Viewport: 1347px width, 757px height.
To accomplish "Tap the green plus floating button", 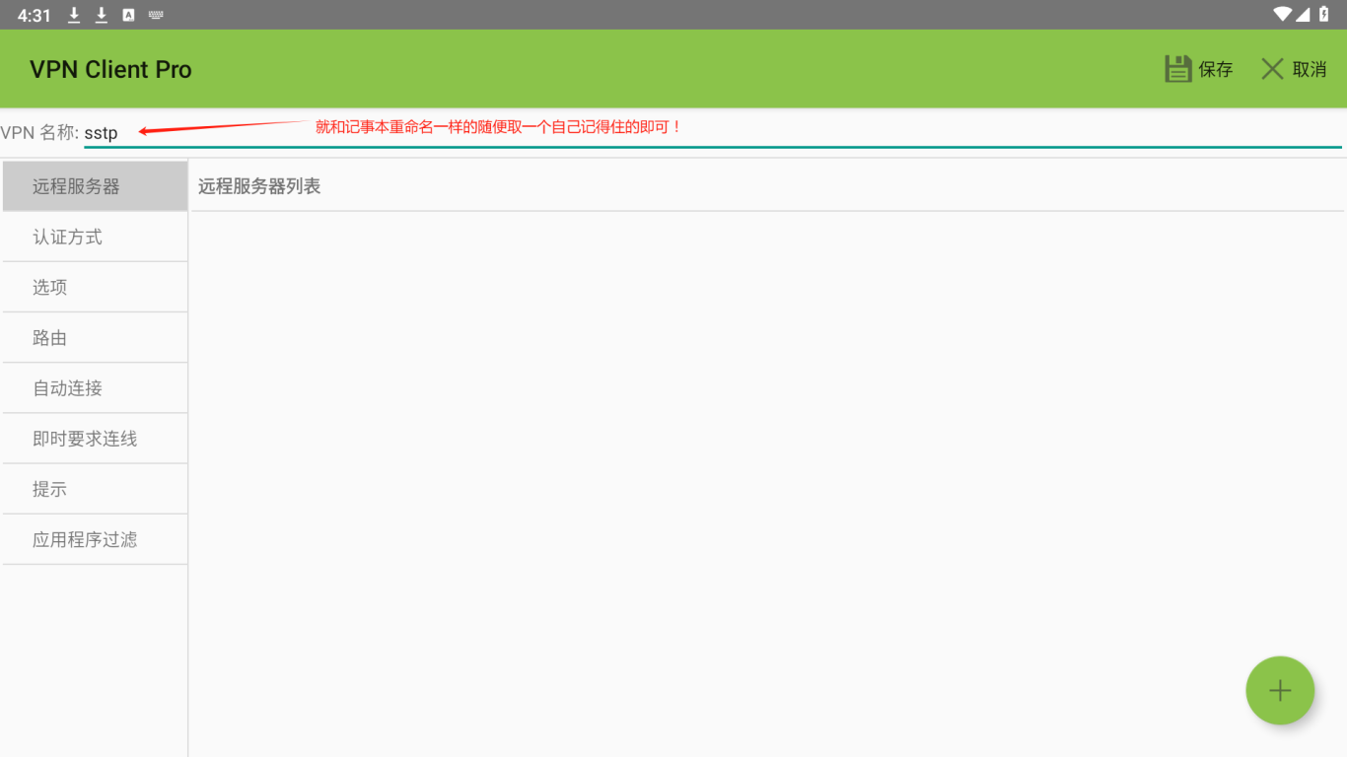I will 1280,691.
